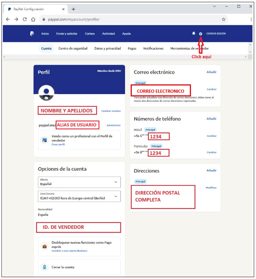The width and height of the screenshot is (256, 279).
Task: Open Enviar y solicitar menu item
Action: point(67,34)
